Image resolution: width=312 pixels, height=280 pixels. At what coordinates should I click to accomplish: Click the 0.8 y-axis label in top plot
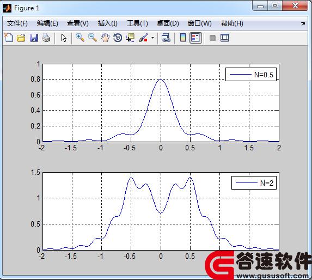[35, 79]
